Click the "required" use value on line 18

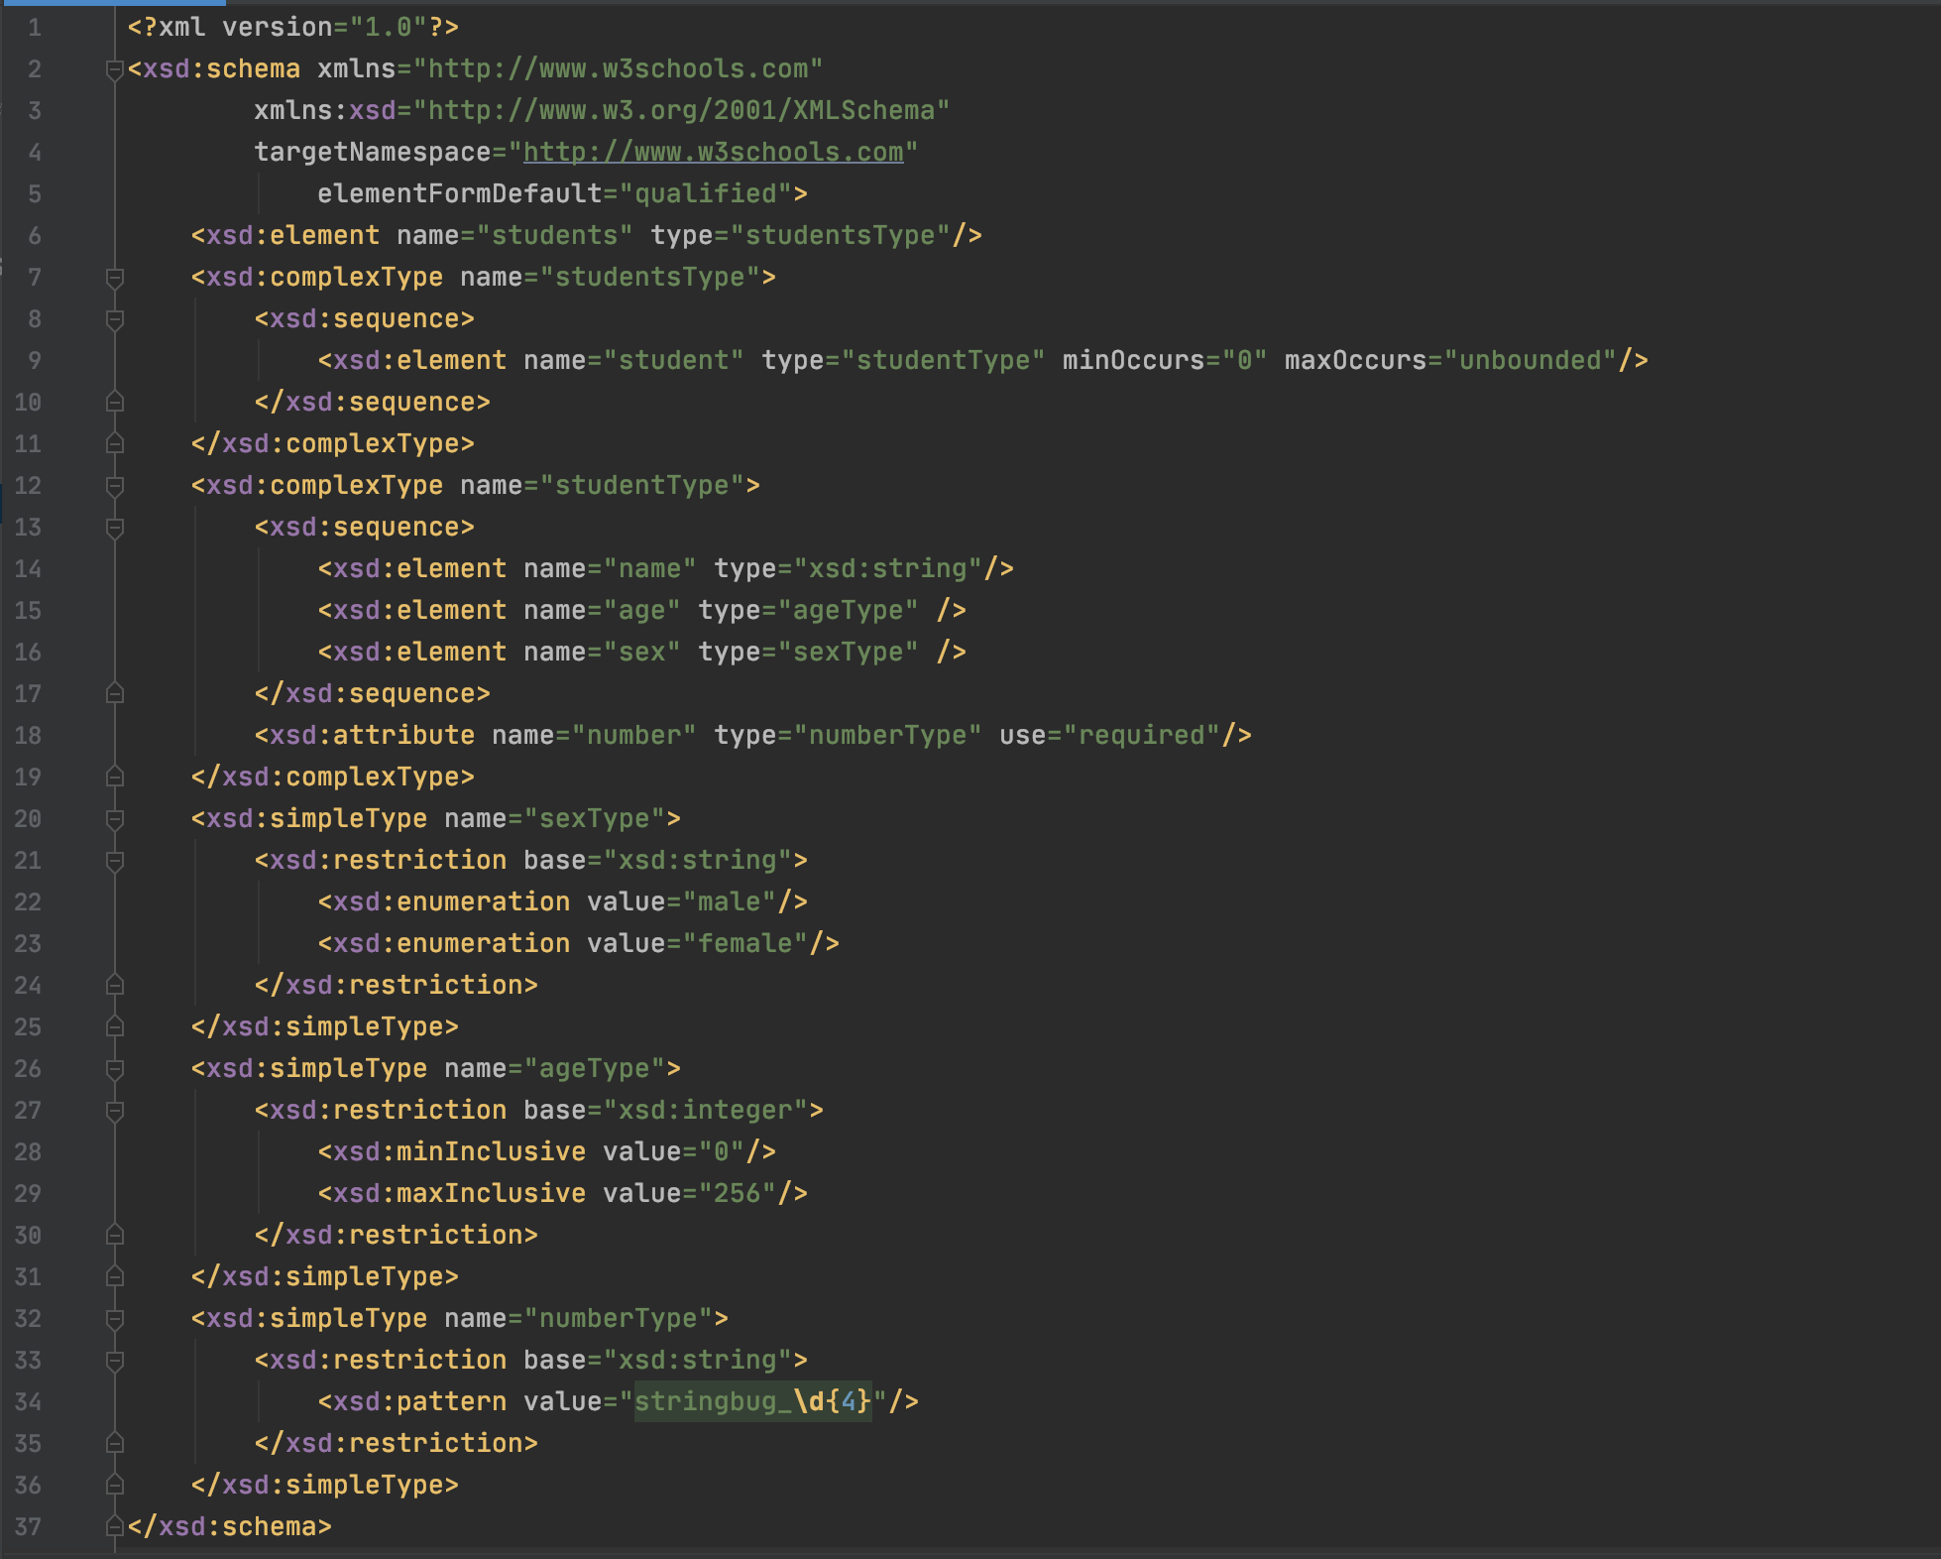[x=1142, y=736]
